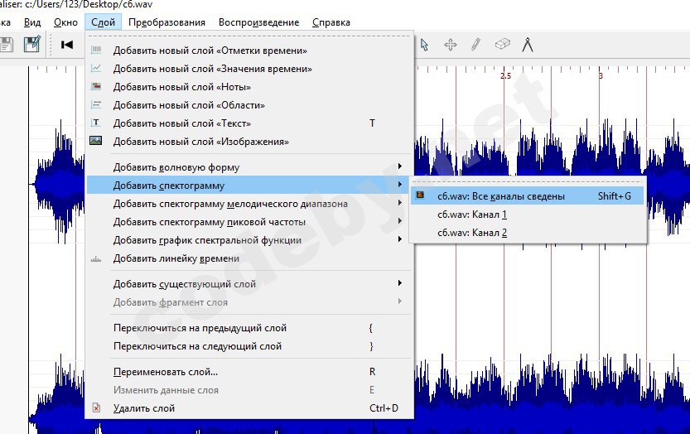Image resolution: width=690 pixels, height=434 pixels.
Task: Rewind to start playback button
Action: tap(67, 45)
